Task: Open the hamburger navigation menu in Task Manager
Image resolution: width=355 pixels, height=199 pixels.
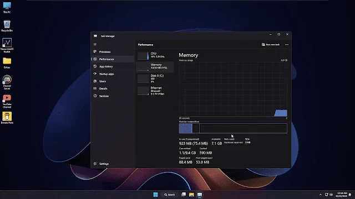Action: point(95,44)
